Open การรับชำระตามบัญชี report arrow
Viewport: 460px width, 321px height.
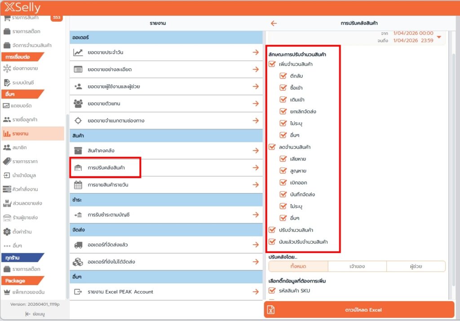pyautogui.click(x=255, y=215)
